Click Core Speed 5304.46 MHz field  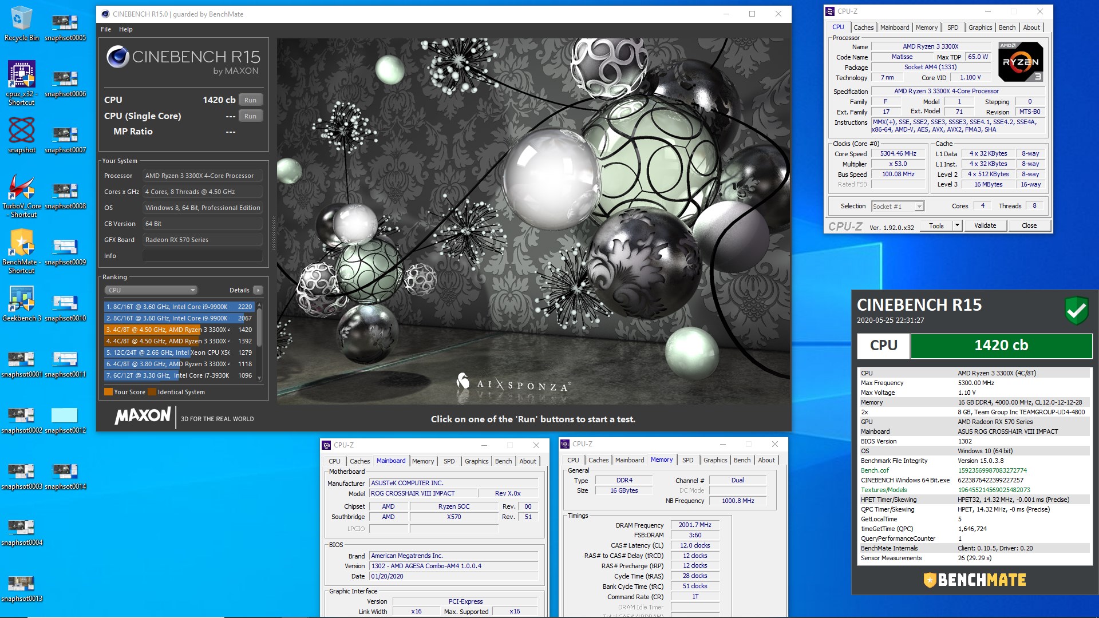click(x=898, y=154)
